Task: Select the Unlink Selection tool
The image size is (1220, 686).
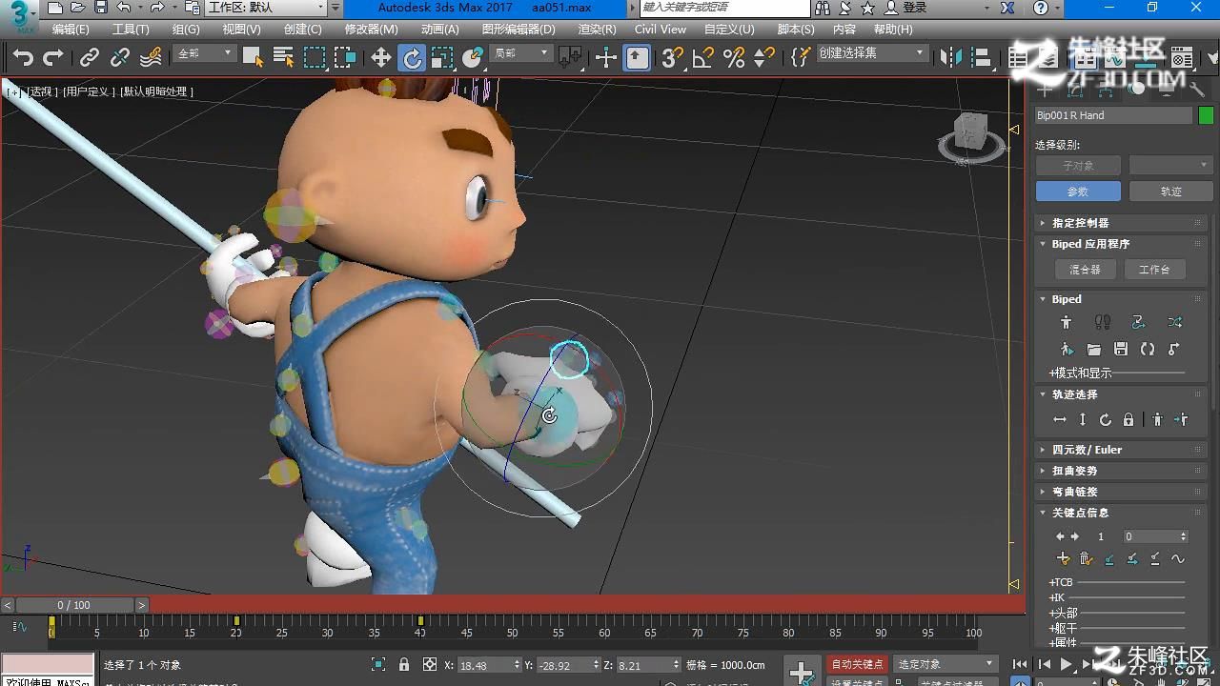Action: (x=120, y=58)
